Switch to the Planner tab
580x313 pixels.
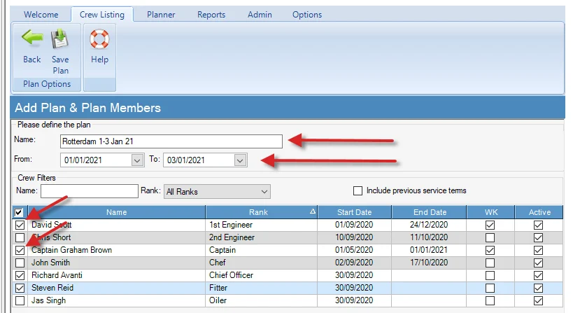[161, 15]
